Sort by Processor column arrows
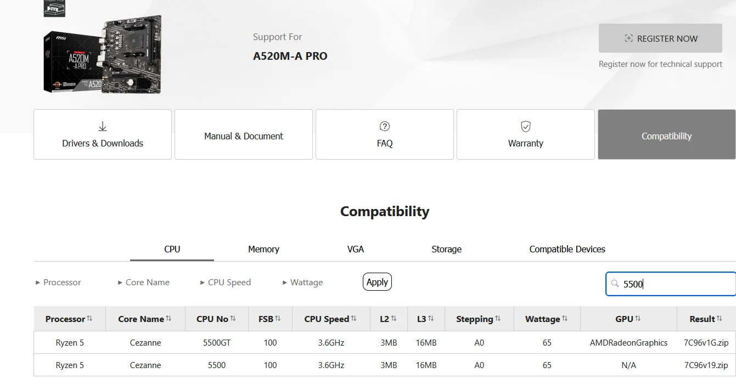736x384 pixels. [x=89, y=319]
